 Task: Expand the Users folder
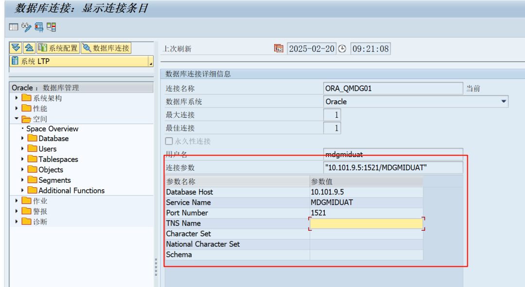pos(22,148)
